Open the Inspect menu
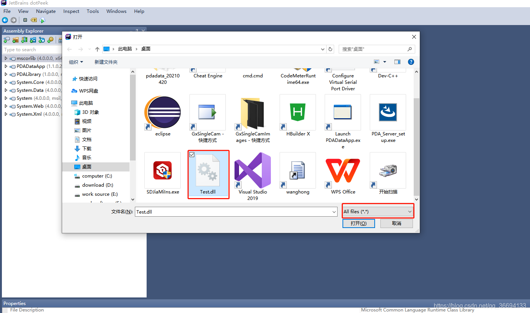The image size is (530, 313). 71,11
